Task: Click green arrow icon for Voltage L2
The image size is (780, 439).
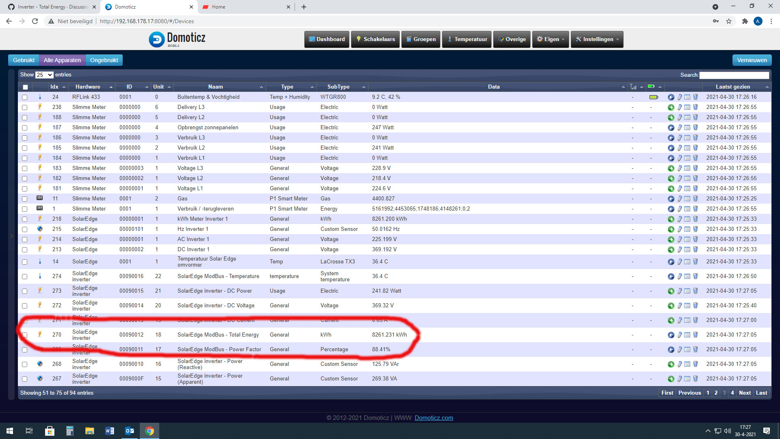Action: pyautogui.click(x=671, y=178)
